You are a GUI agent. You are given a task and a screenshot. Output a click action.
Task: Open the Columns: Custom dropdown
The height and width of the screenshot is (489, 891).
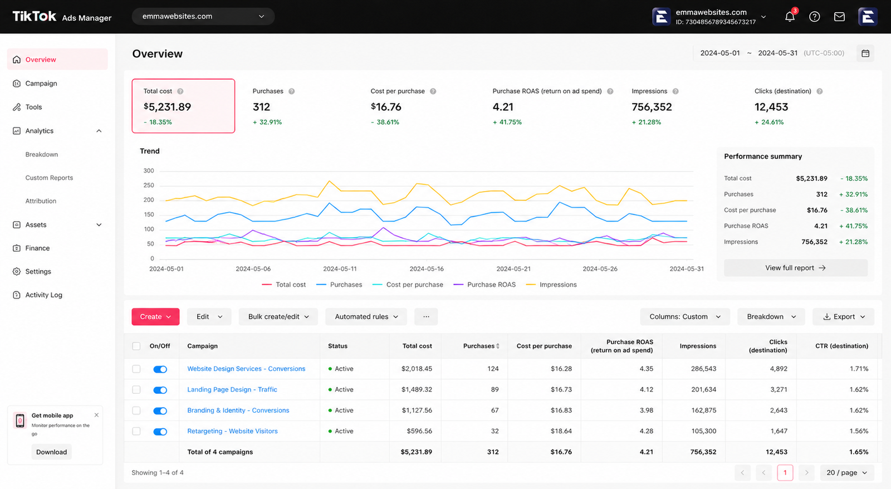coord(685,317)
